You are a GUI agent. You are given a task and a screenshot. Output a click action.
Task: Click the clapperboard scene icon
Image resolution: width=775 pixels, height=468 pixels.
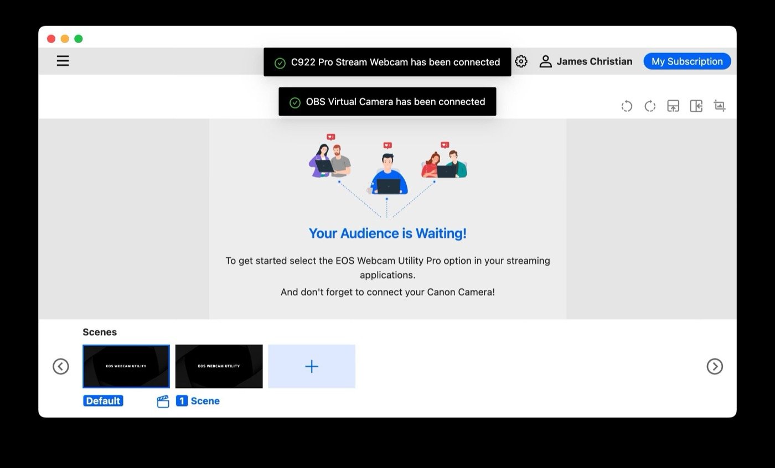pyautogui.click(x=163, y=402)
